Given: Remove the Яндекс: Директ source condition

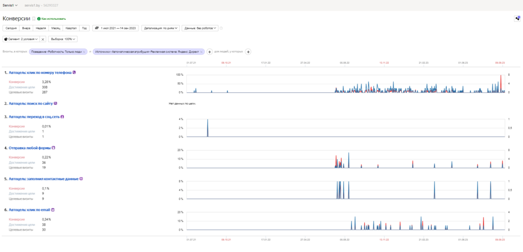Looking at the screenshot, I should pyautogui.click(x=201, y=52).
